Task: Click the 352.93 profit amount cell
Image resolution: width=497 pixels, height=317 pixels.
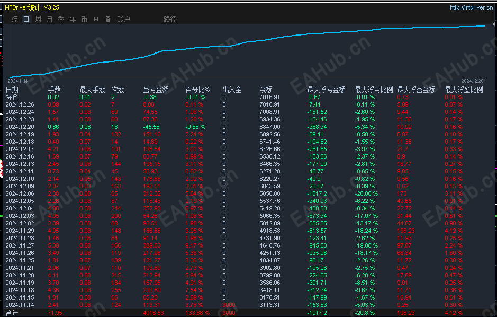Action: (x=152, y=208)
